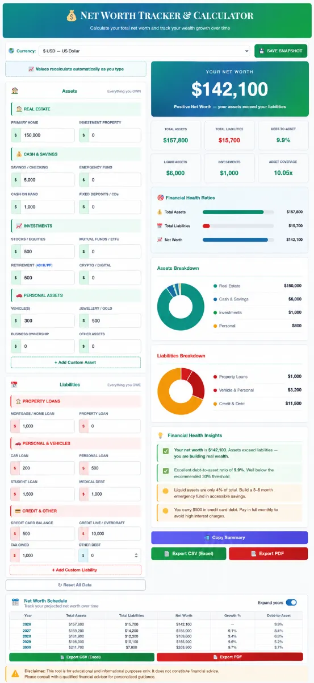This screenshot has height=683, width=314.
Task: Click the globe icon beside Currency
Action: click(11, 51)
